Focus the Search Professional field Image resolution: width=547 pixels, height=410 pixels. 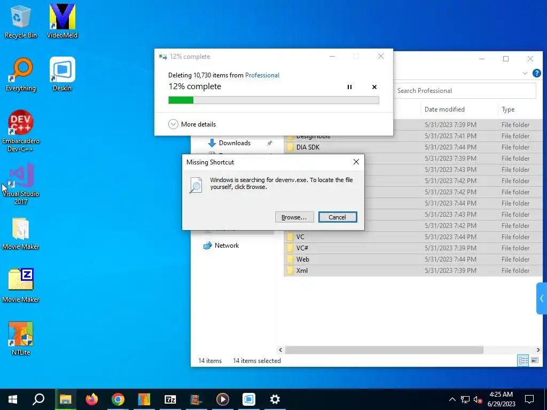click(x=465, y=91)
